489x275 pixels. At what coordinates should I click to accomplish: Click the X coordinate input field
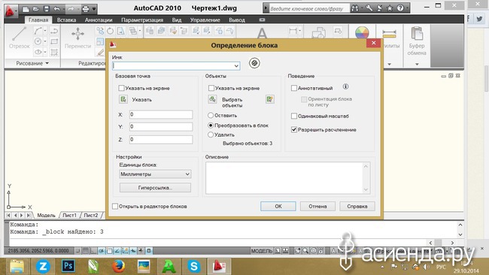click(161, 114)
